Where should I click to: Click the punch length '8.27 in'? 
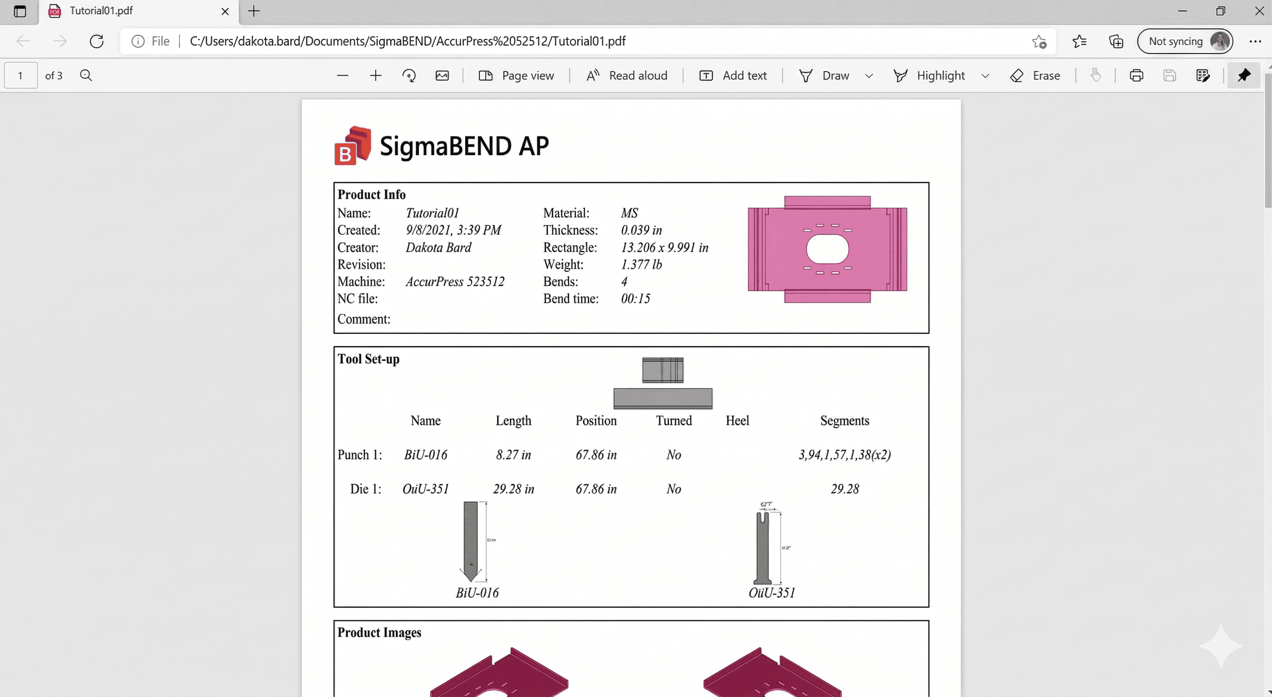click(513, 455)
